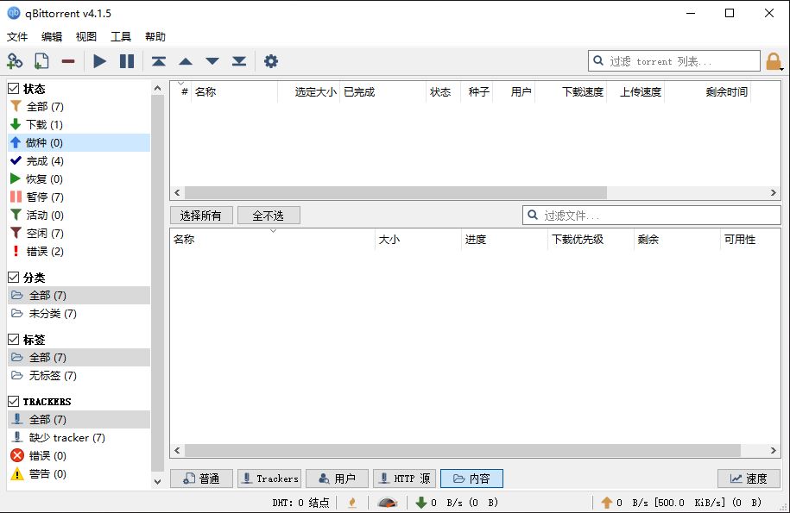Click the add torrent link icon
This screenshot has width=790, height=513.
[x=15, y=61]
